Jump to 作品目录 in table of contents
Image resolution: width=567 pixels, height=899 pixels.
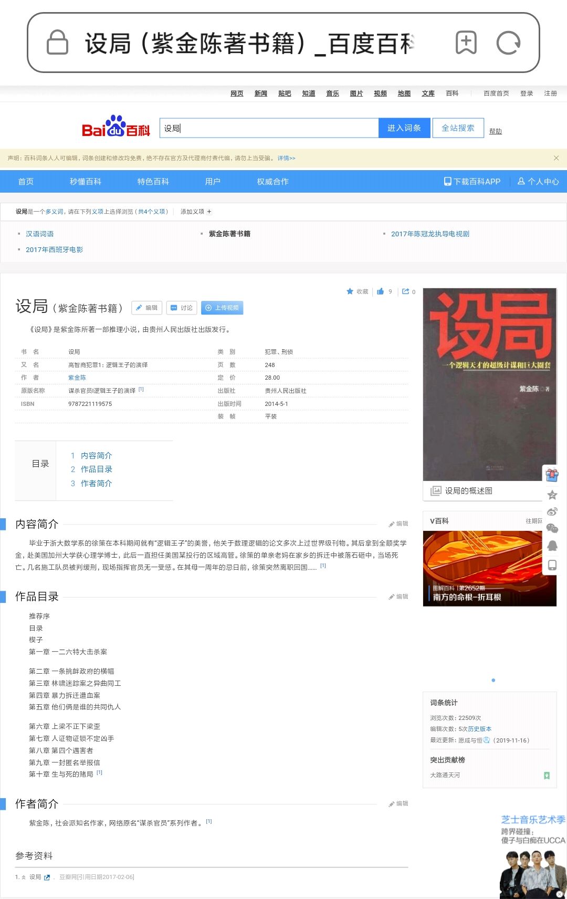point(97,469)
